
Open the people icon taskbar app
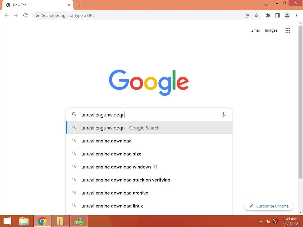(79, 221)
